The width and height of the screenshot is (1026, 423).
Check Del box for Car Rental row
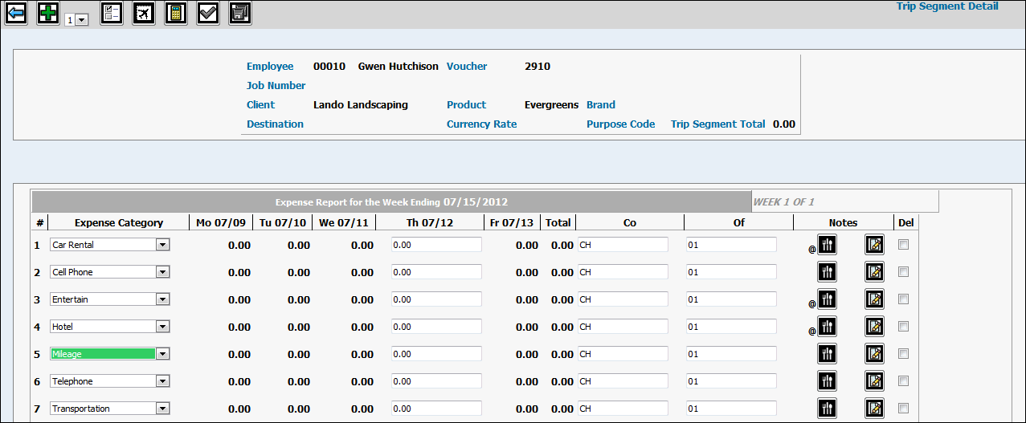coord(904,245)
